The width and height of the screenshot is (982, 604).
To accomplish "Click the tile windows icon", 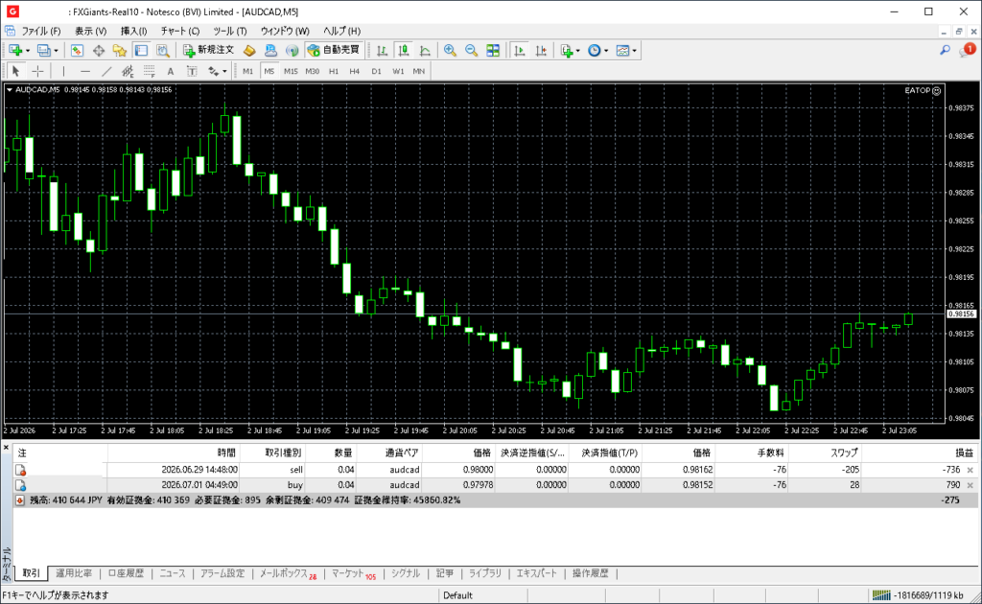I will [x=494, y=51].
